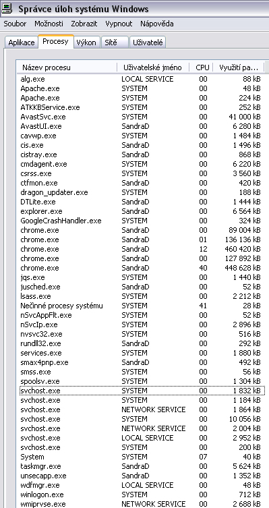This screenshot has height=508, width=269.
Task: Switch to the Sítě tab
Action: click(x=115, y=43)
